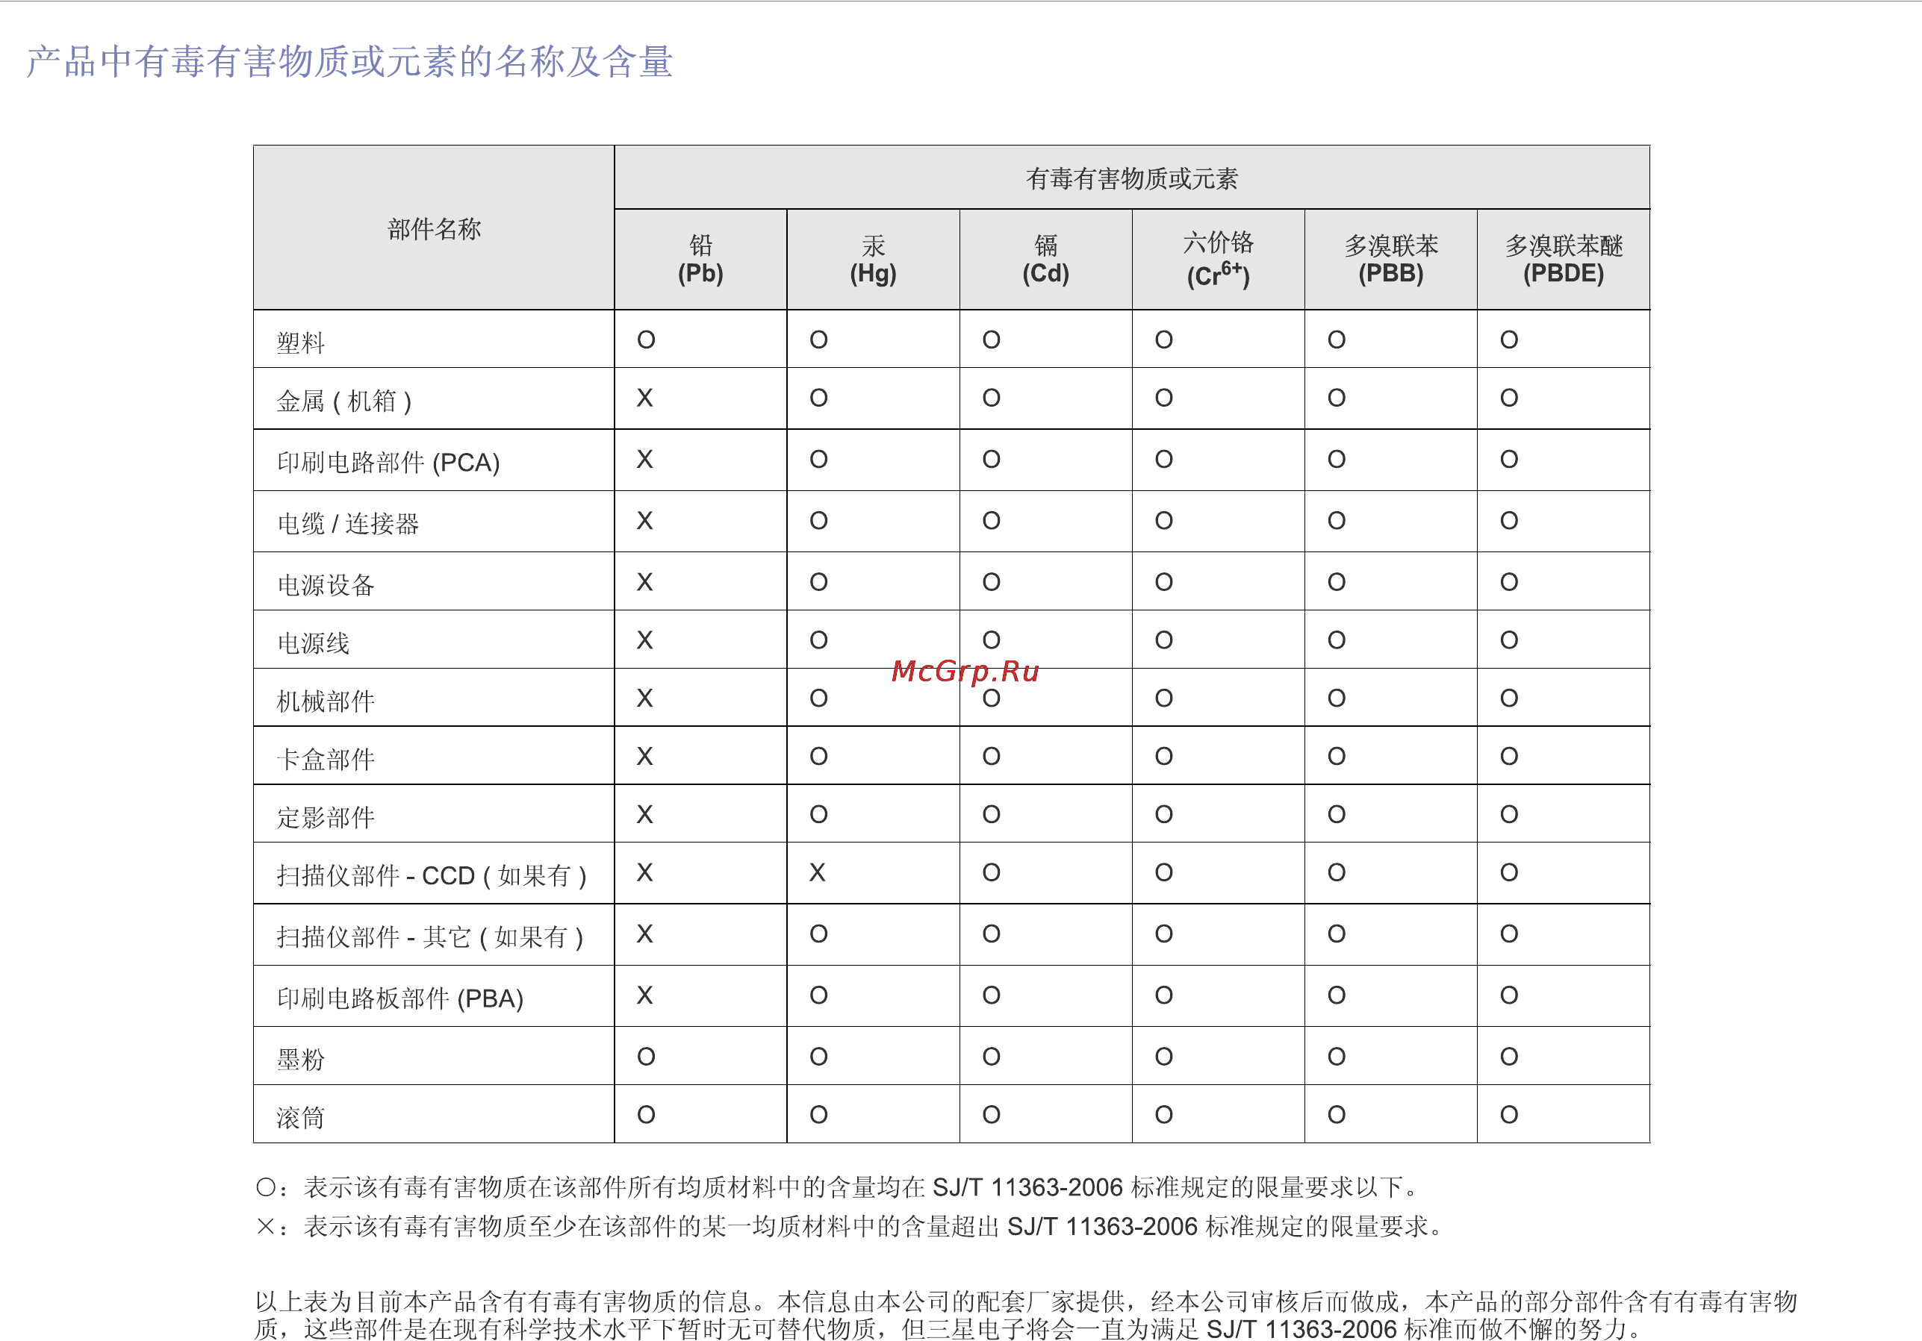Viewport: 1922px width, 1341px height.
Task: Click the PBDE value O in 塑料 row
Action: pos(1508,340)
